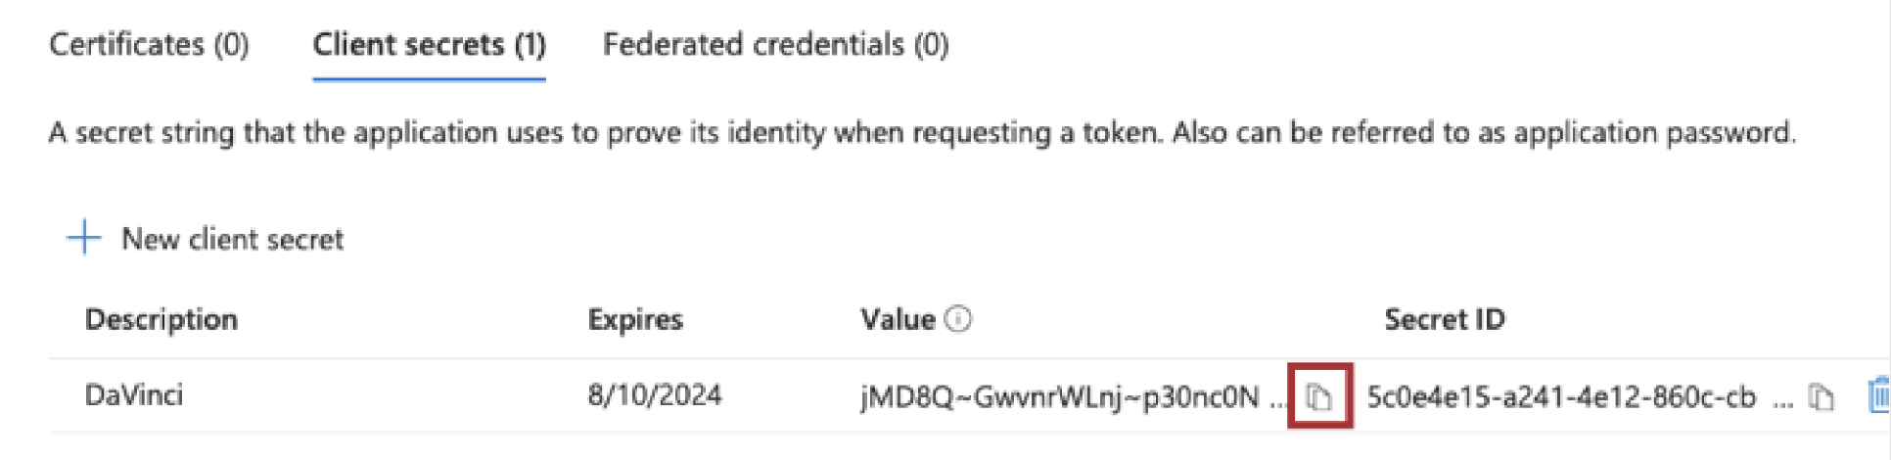
Task: Click the plus icon for new secret
Action: [x=84, y=238]
